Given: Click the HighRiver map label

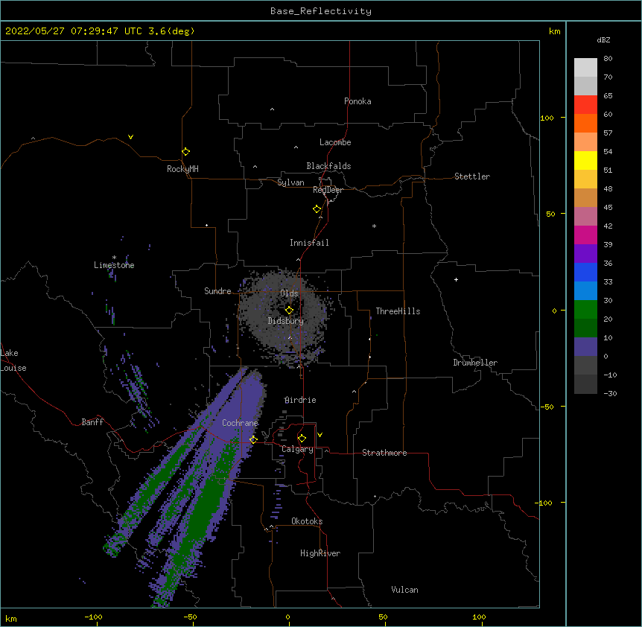Looking at the screenshot, I should pyautogui.click(x=320, y=553).
